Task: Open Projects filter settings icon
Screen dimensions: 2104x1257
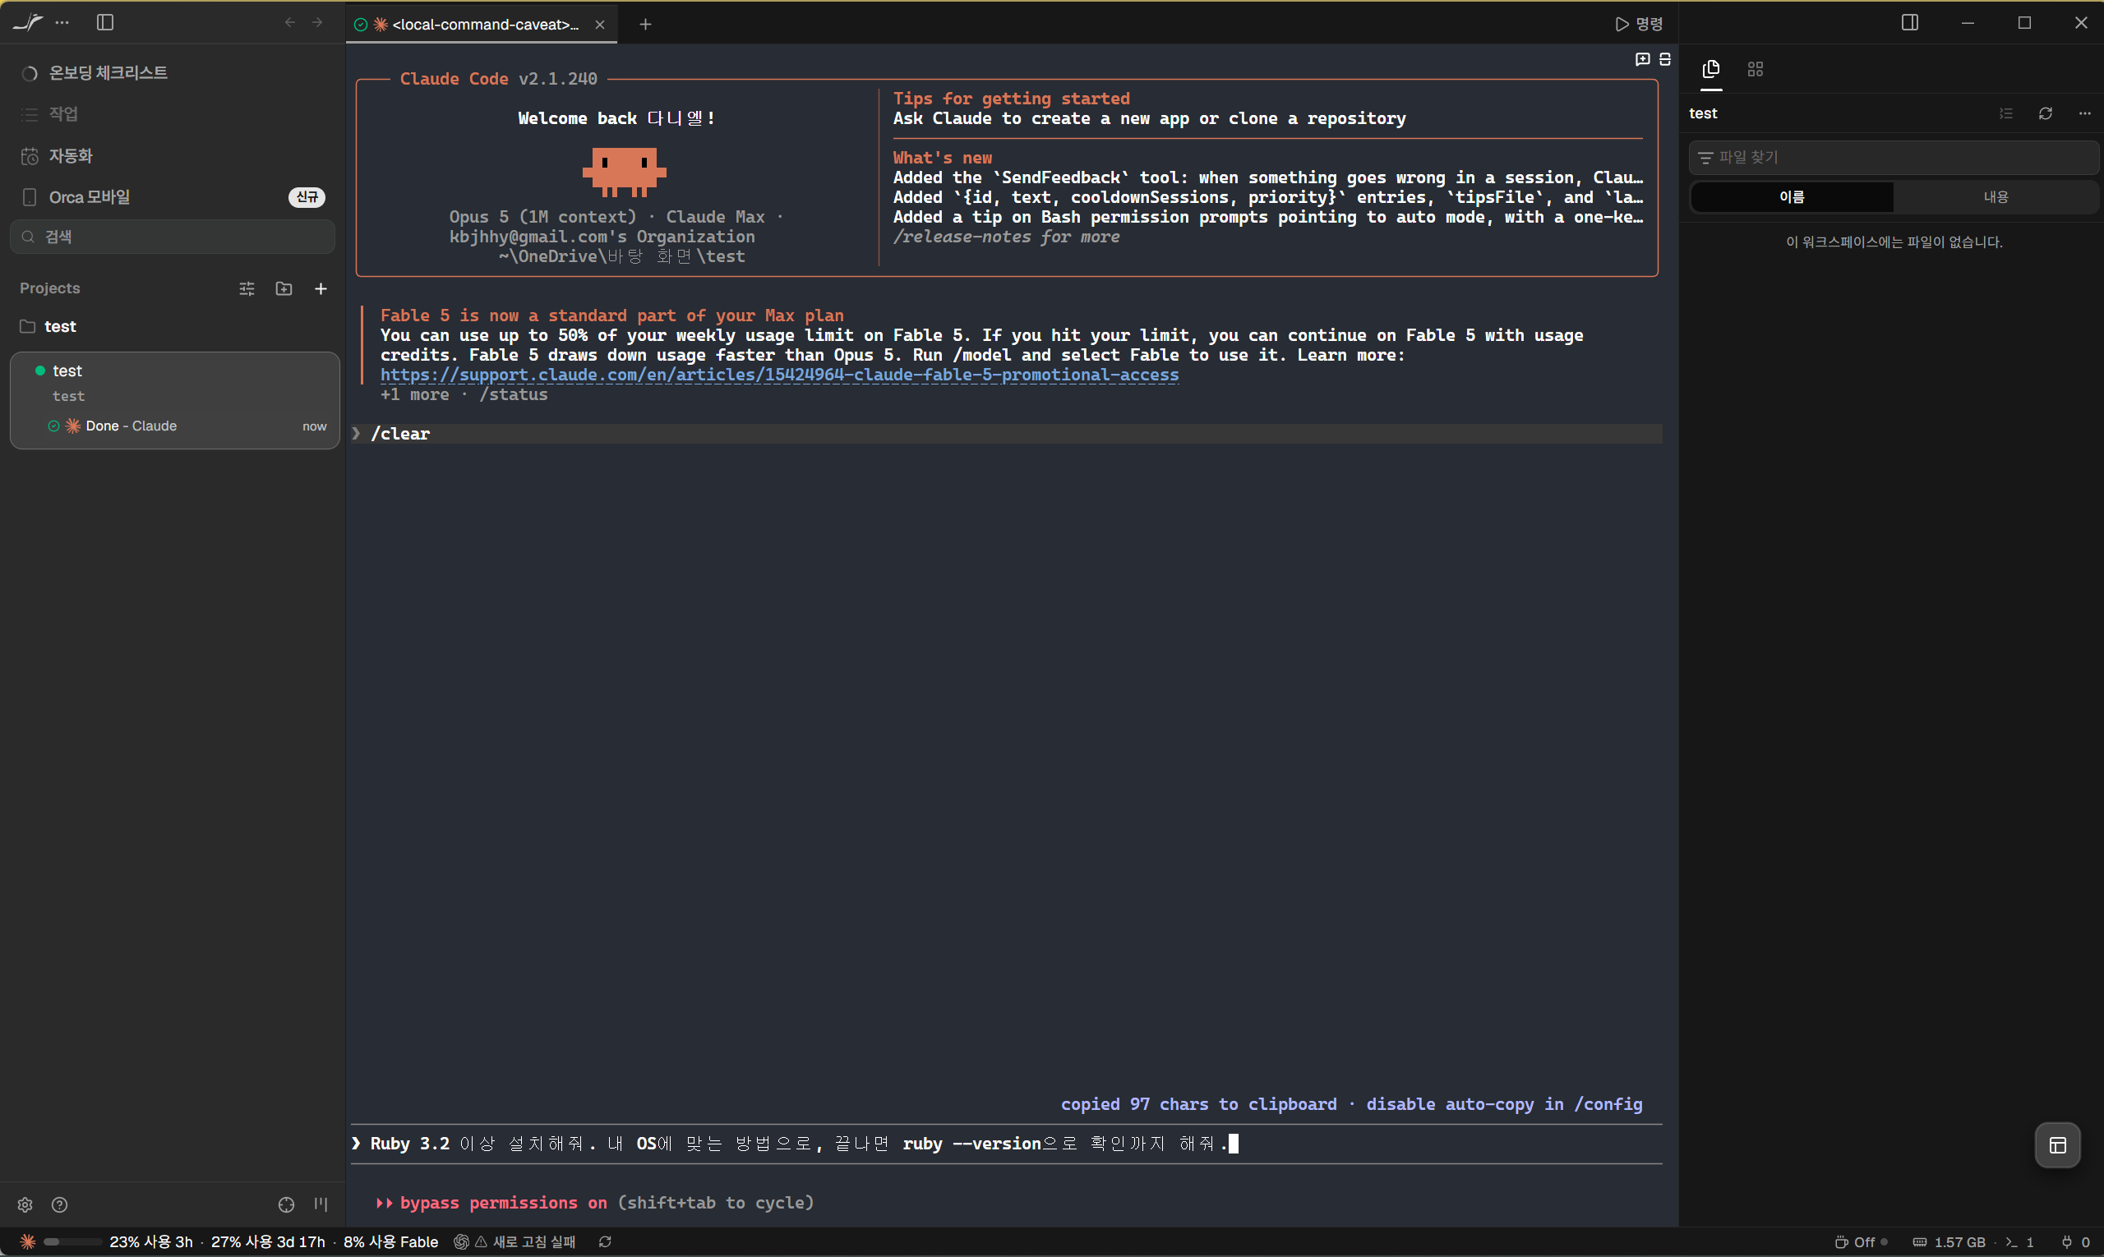Action: 247,289
